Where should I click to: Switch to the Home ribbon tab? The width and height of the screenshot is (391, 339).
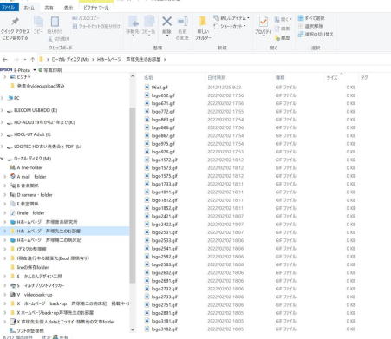click(x=29, y=8)
